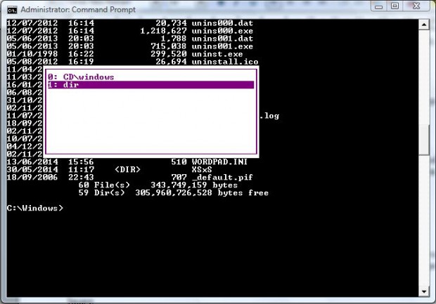Select history entry '0: CD\windows'
The width and height of the screenshot is (436, 304).
(150, 77)
